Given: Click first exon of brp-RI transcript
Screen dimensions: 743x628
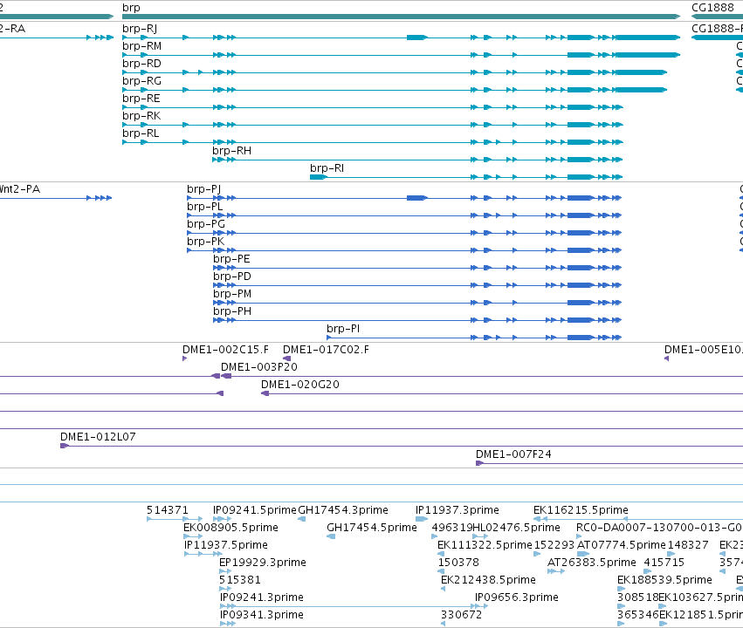Looking at the screenshot, I should point(319,177).
